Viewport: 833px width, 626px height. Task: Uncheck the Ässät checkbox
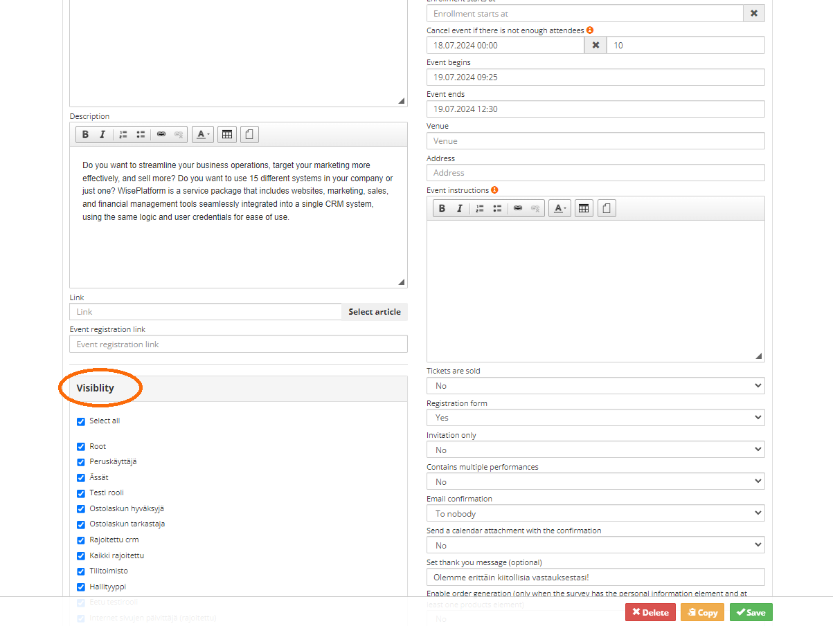coord(81,478)
